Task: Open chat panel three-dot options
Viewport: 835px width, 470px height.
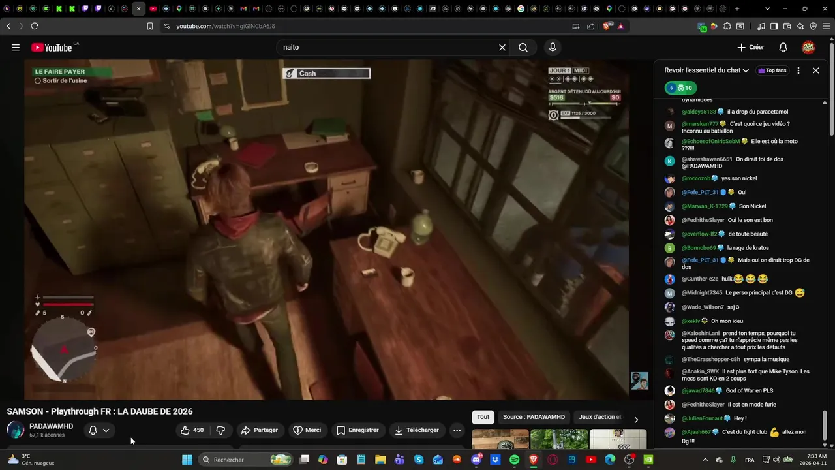Action: [798, 70]
